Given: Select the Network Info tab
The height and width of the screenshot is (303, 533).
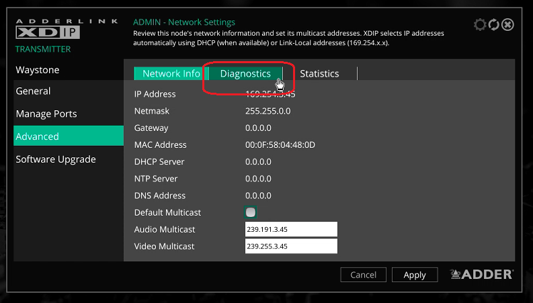Looking at the screenshot, I should tap(171, 74).
